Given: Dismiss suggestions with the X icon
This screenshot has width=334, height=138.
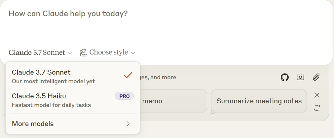Looking at the screenshot, I should (317, 95).
